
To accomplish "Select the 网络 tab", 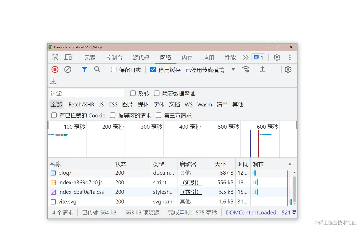I will tap(165, 58).
